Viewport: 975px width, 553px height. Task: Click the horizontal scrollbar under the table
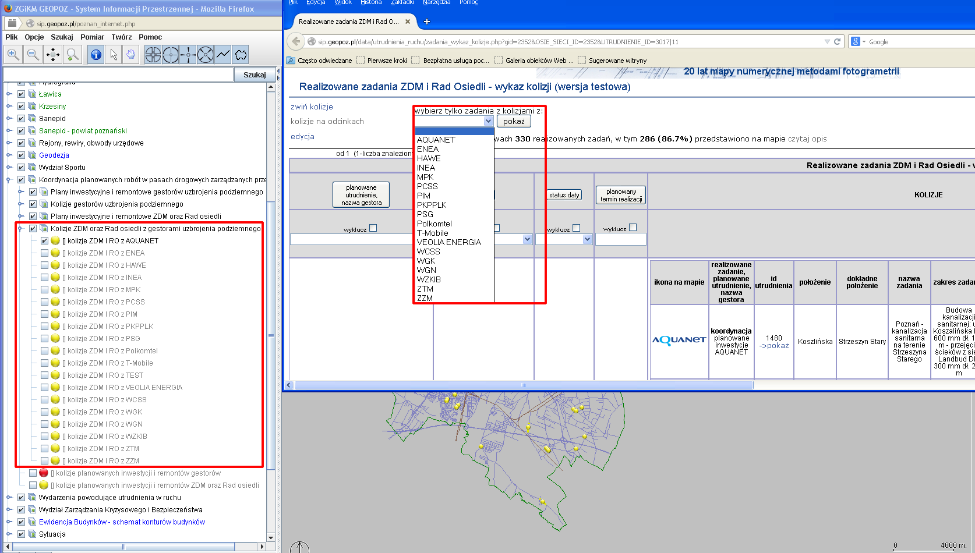point(523,385)
